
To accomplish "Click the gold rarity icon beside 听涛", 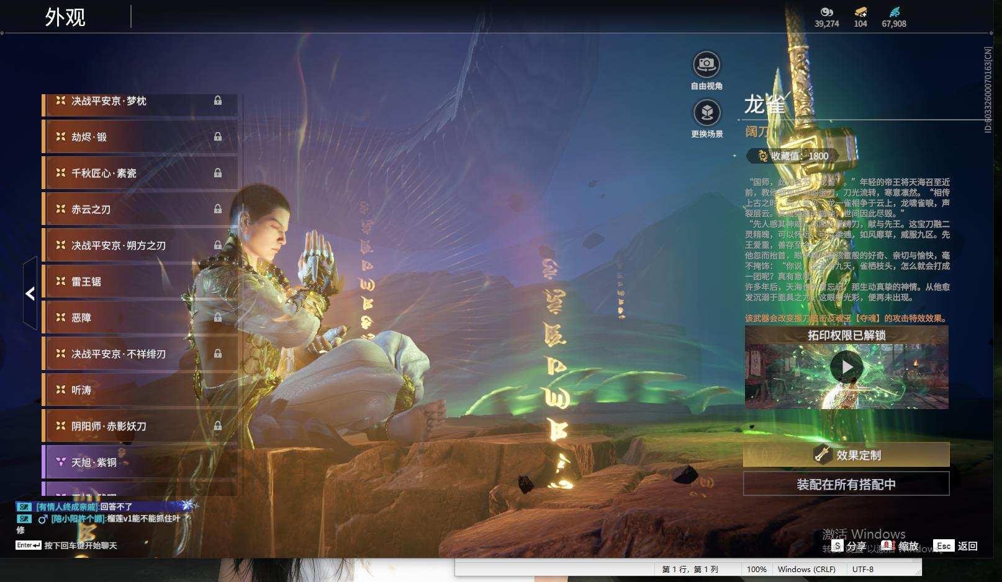I will coord(61,390).
